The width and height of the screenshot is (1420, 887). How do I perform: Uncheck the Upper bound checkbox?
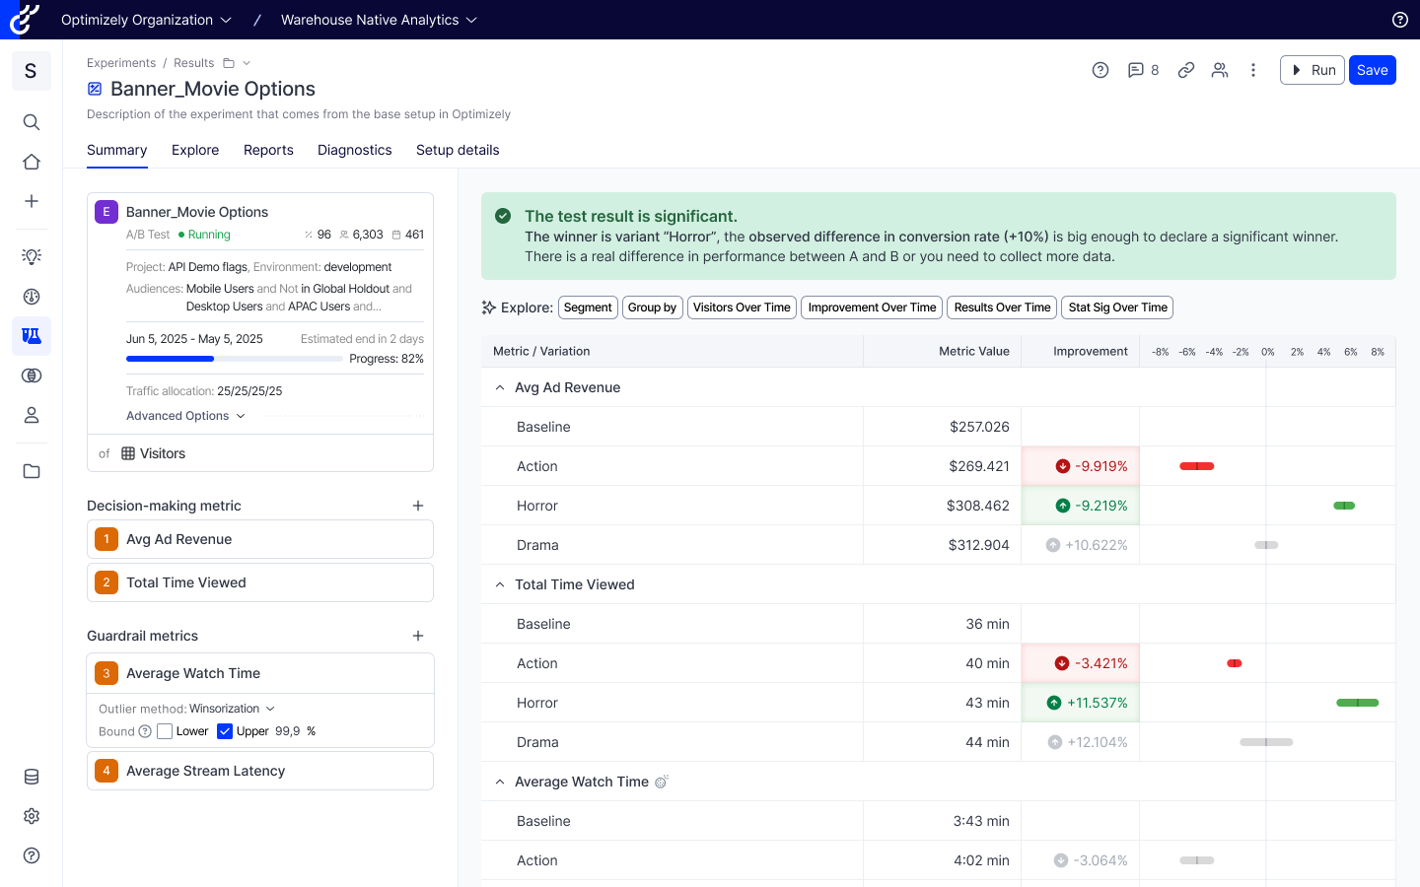(x=225, y=731)
